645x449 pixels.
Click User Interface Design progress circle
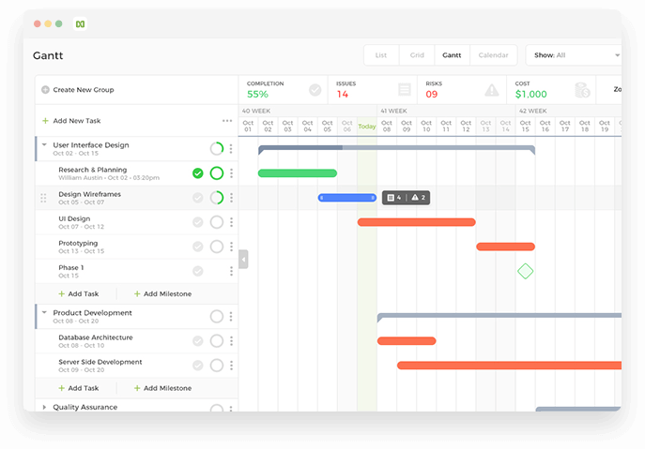(217, 149)
